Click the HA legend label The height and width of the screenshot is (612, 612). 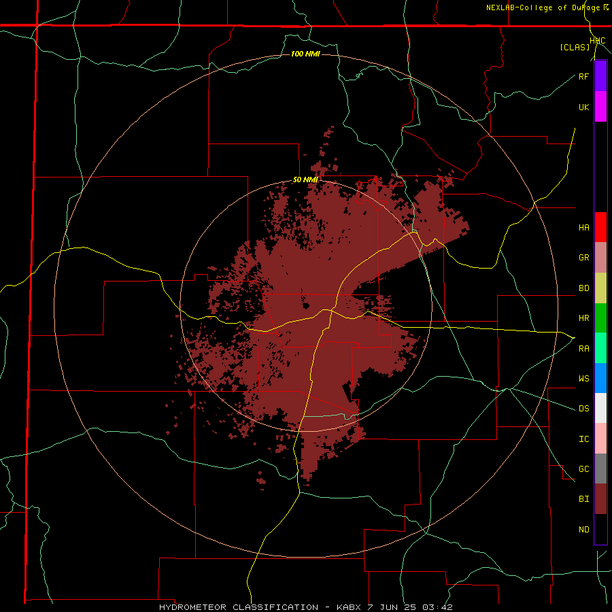coord(583,228)
